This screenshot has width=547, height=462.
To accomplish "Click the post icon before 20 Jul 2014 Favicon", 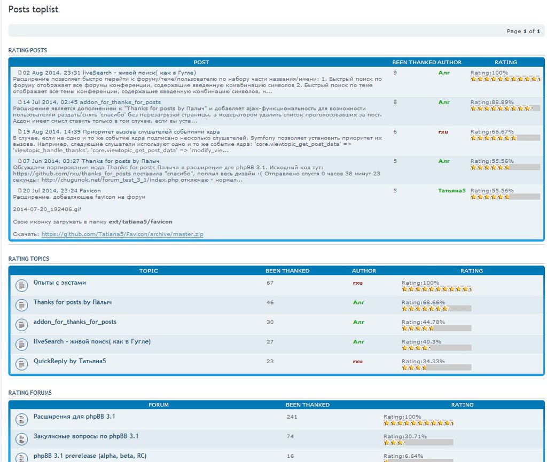I will point(20,191).
